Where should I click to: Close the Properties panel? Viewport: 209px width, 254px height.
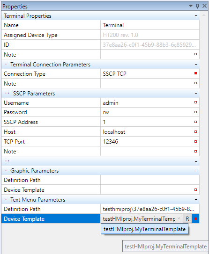(204, 6)
